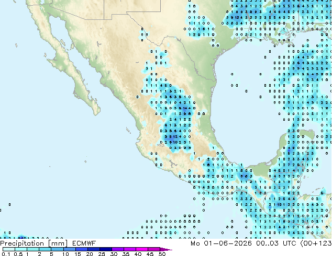Select the 5–10 mm legend color box
The image size is (332, 256).
click(57, 249)
